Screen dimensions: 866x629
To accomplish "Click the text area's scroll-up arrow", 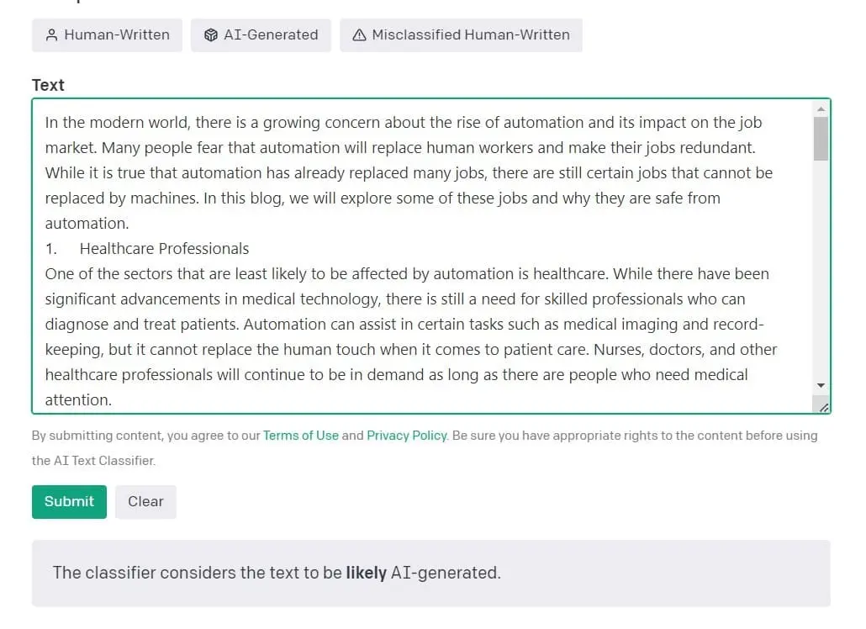I will point(821,108).
